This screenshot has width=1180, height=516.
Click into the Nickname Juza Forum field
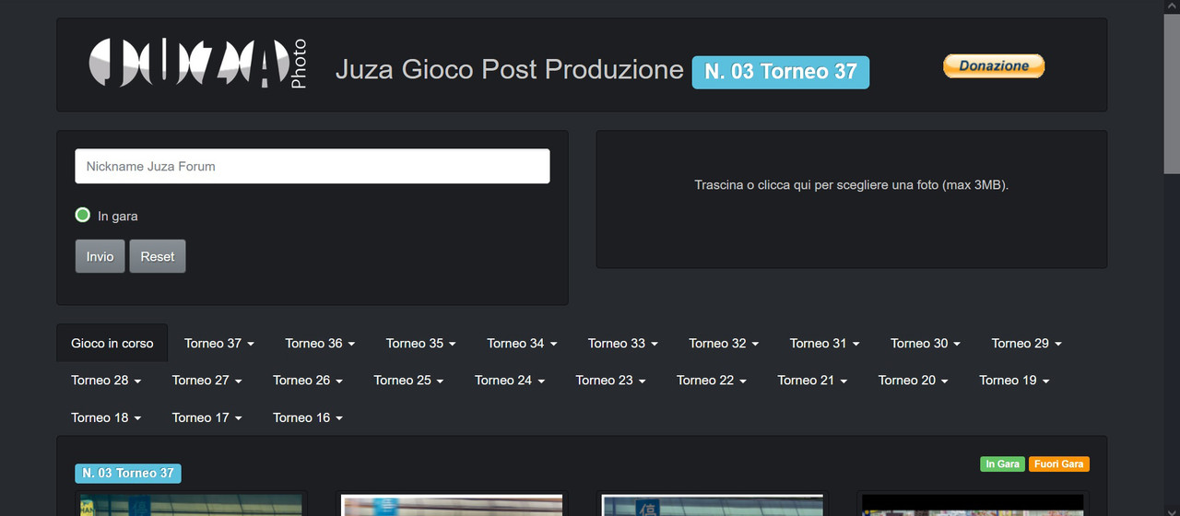click(313, 167)
